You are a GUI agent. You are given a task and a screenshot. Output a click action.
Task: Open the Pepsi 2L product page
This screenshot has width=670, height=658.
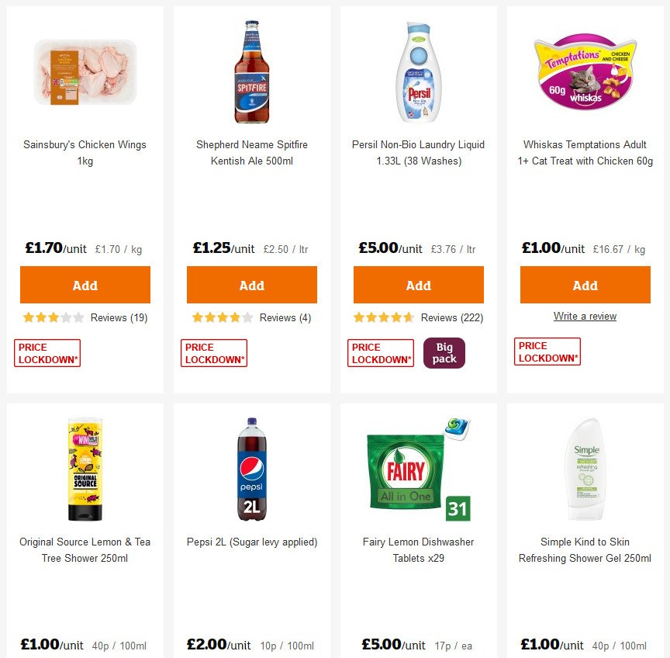pyautogui.click(x=251, y=542)
